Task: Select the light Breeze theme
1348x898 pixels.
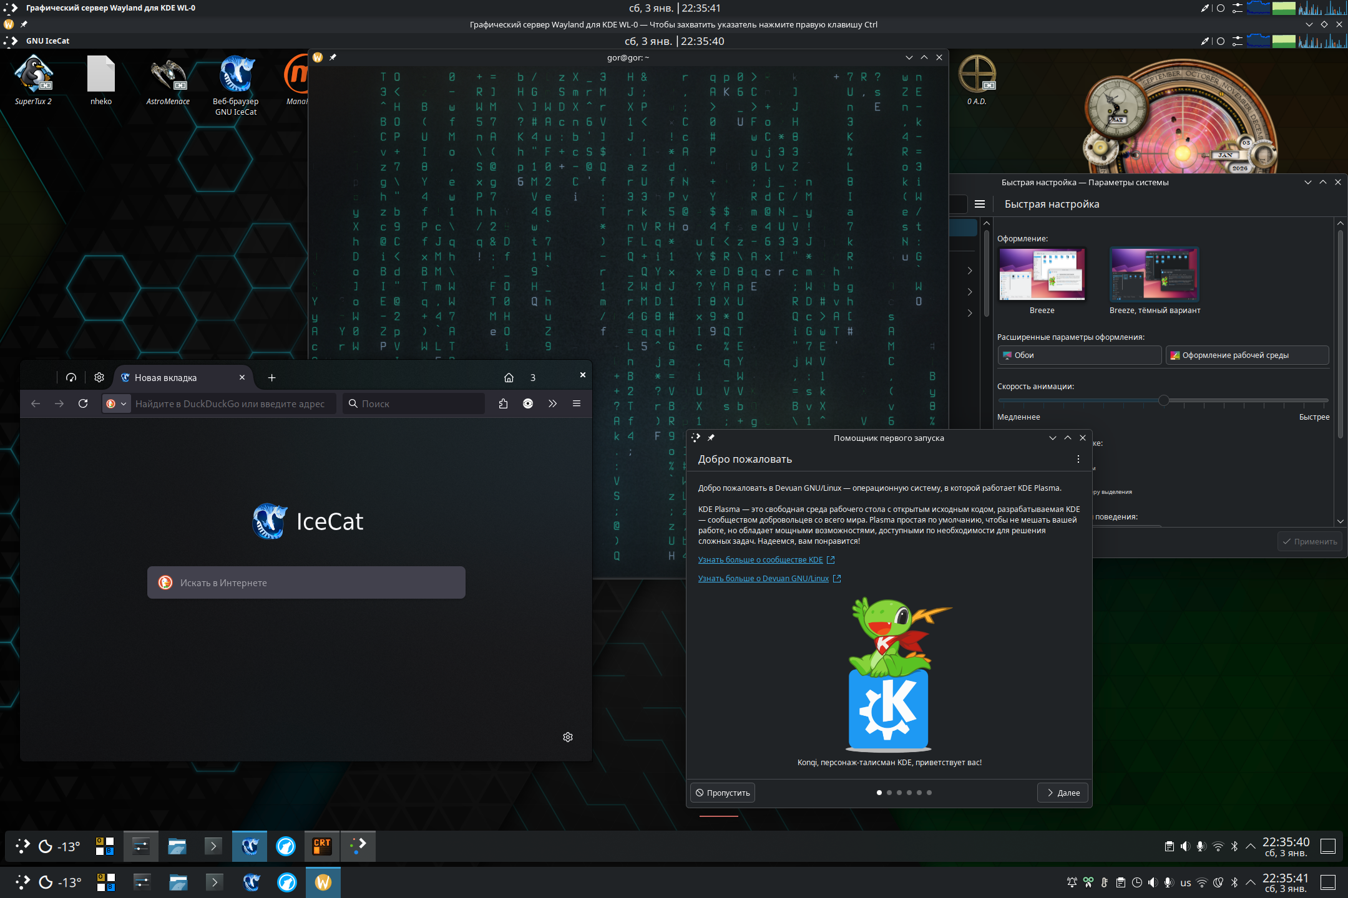Action: 1042,274
